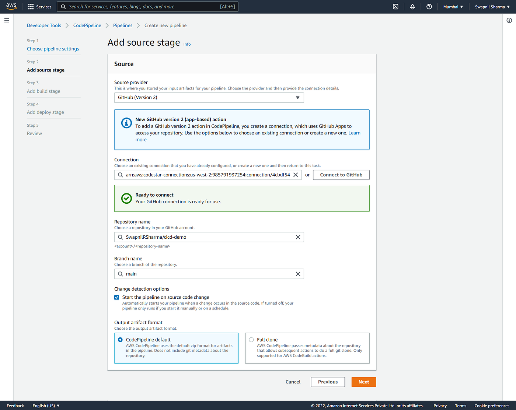Click the Branch name input showing main
The width and height of the screenshot is (516, 410).
click(x=209, y=274)
